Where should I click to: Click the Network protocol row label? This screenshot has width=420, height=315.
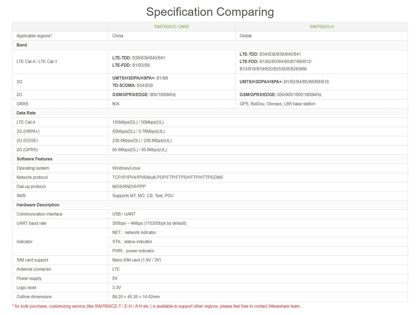pyautogui.click(x=32, y=177)
